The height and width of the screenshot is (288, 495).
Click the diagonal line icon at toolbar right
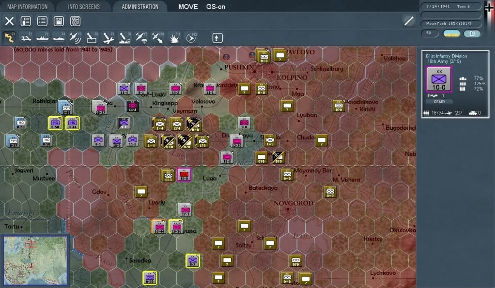[x=409, y=21]
